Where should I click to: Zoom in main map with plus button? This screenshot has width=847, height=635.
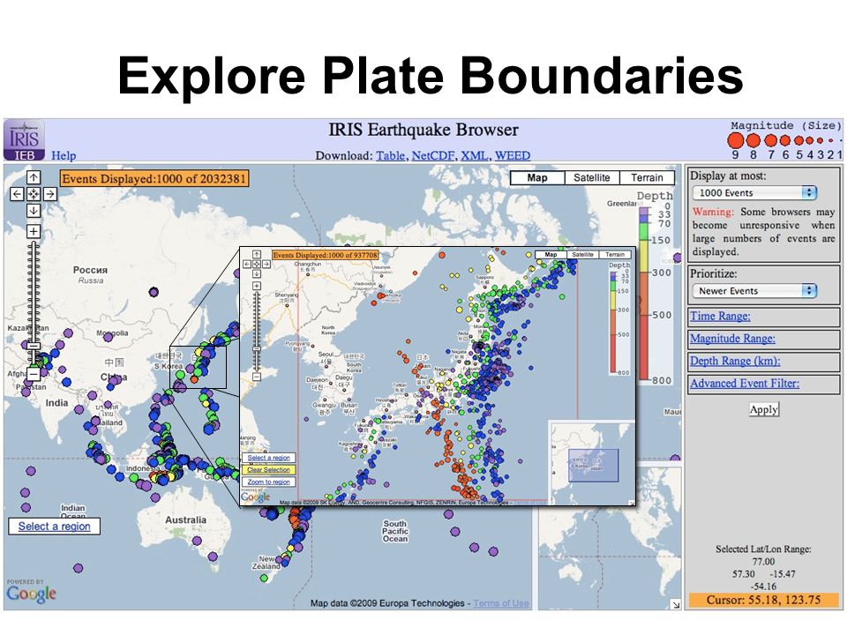click(x=34, y=232)
